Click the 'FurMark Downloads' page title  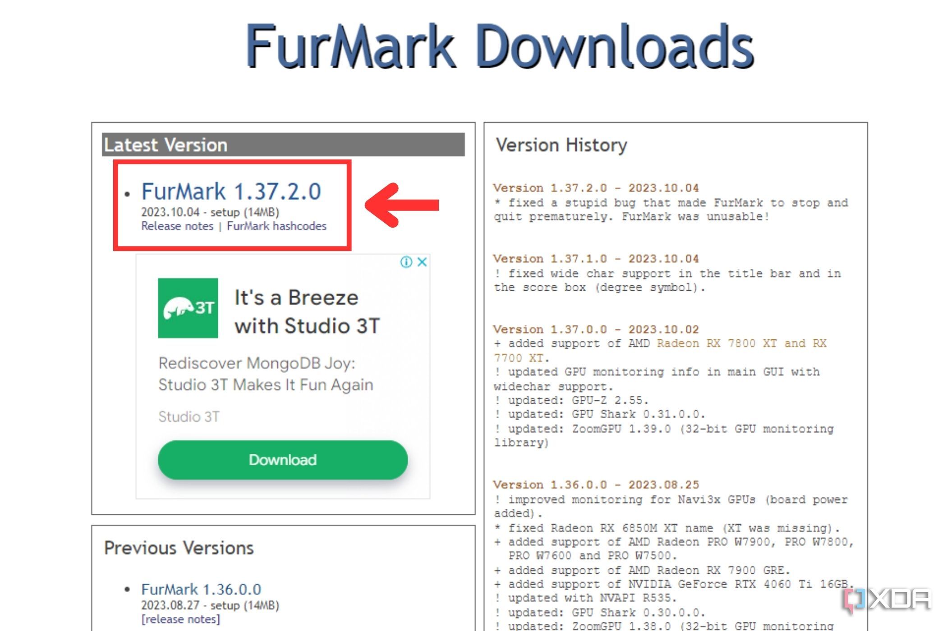500,47
